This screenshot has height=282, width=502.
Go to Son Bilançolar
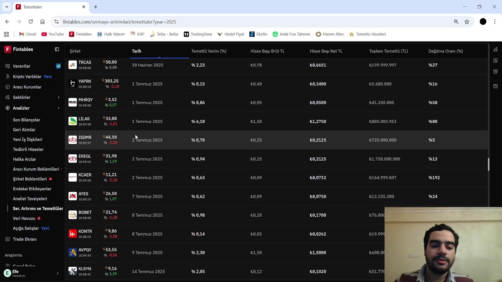point(26,120)
